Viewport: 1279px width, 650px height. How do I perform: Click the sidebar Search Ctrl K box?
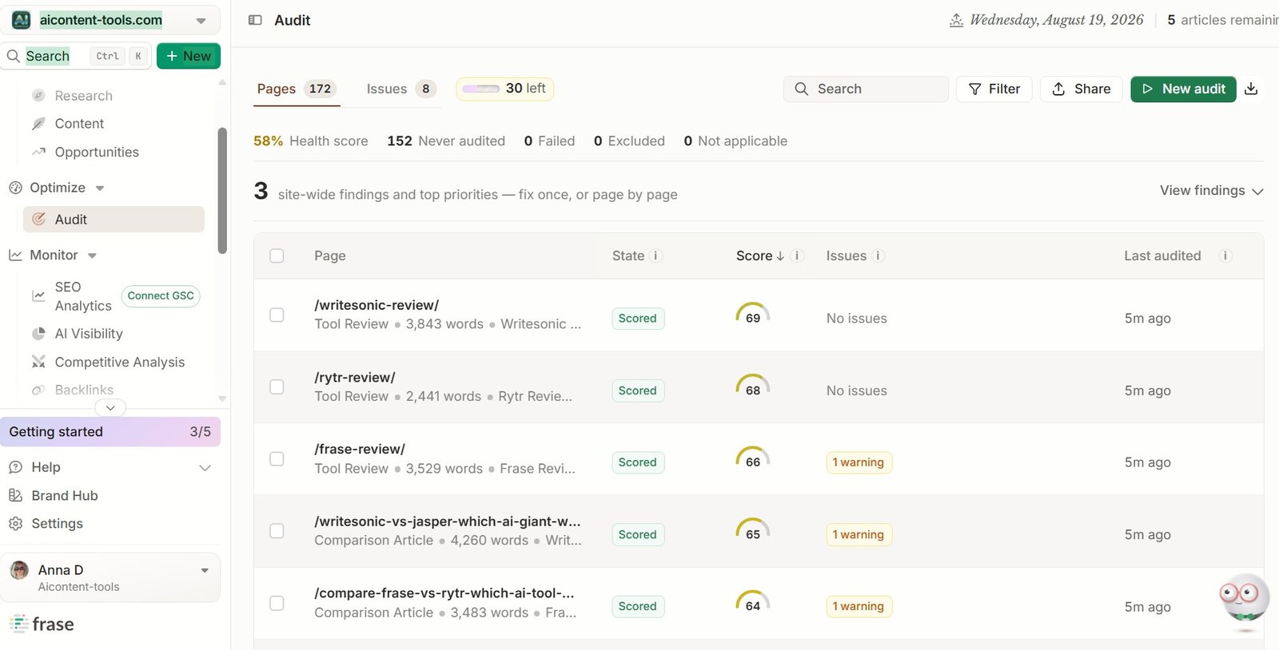[x=77, y=56]
